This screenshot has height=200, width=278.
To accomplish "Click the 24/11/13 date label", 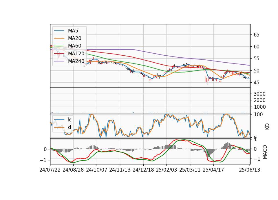I will click(120, 170).
